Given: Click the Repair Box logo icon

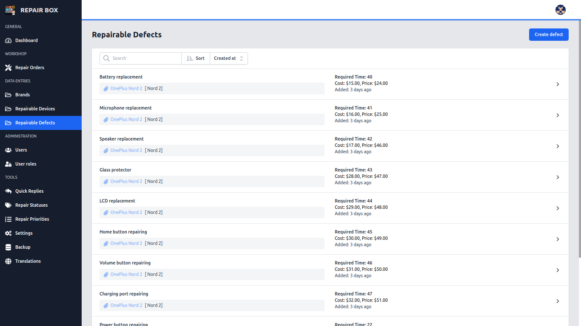Looking at the screenshot, I should click(10, 10).
